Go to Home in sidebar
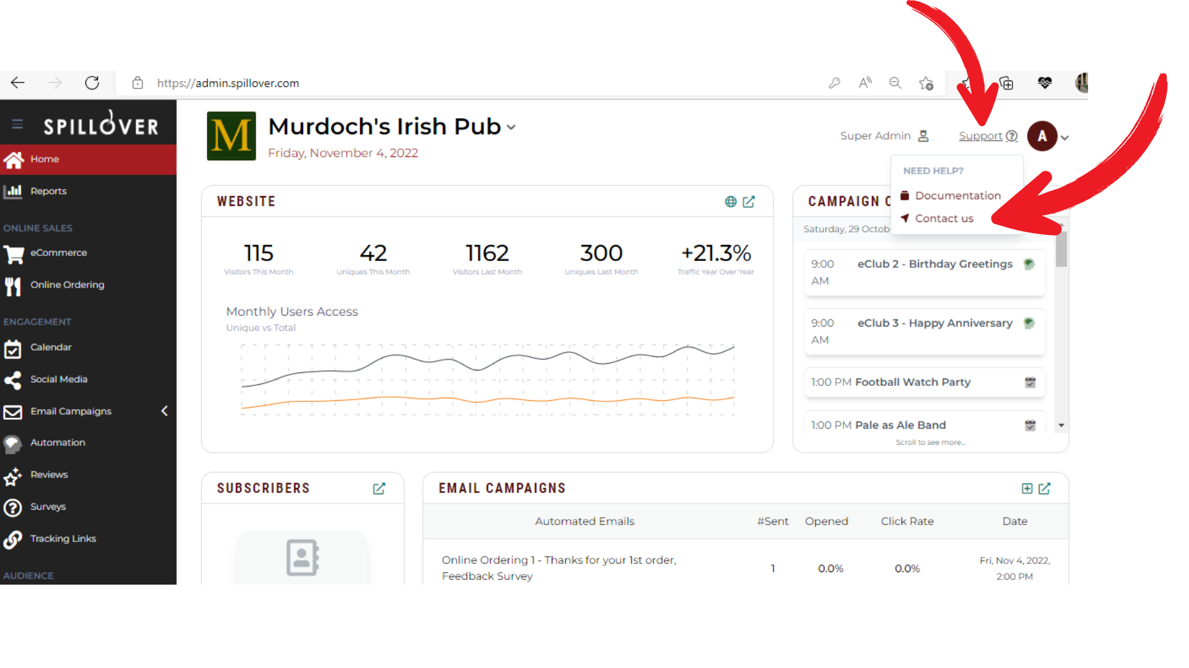 88,160
